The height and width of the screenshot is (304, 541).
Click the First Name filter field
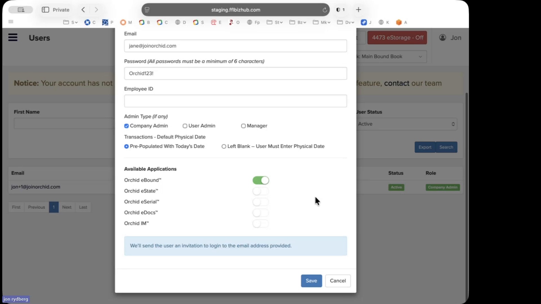64,123
